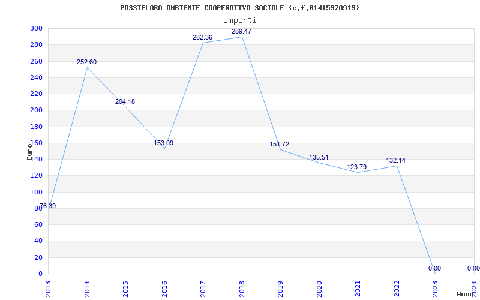Screen dimensions: 480x300
Task: Click the 2017 x-axis year label
Action: point(203,289)
